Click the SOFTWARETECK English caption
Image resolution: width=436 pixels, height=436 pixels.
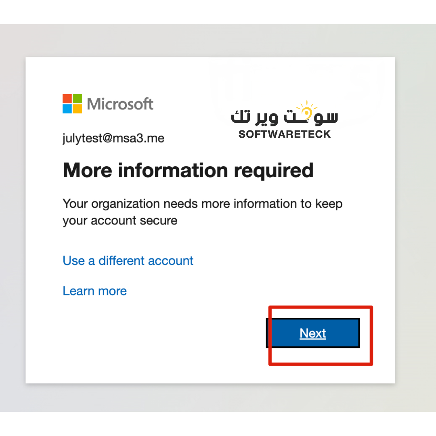tap(285, 134)
